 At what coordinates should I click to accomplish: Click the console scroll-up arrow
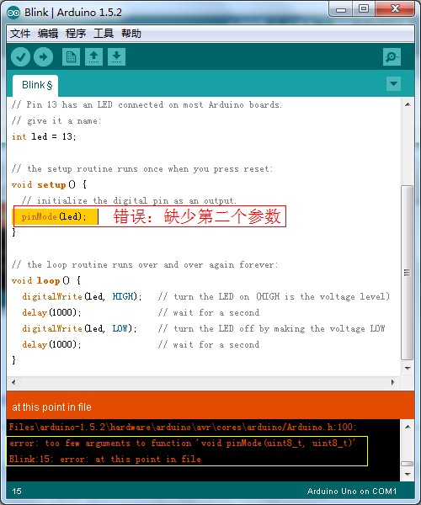tap(408, 427)
